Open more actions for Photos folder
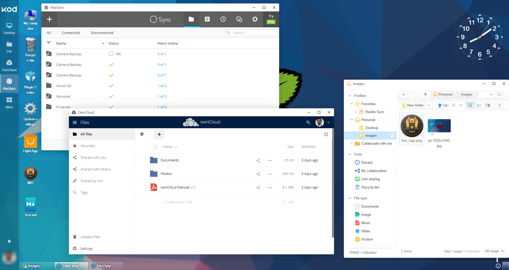Viewport: 509px width, 270px height. click(270, 174)
